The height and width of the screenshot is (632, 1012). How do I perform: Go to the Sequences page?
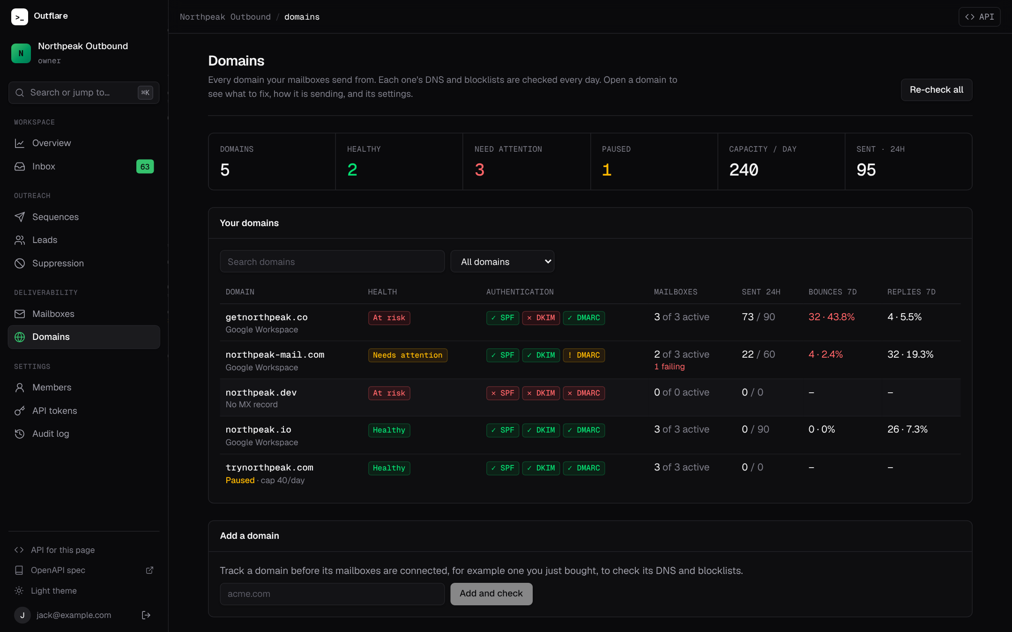point(84,217)
